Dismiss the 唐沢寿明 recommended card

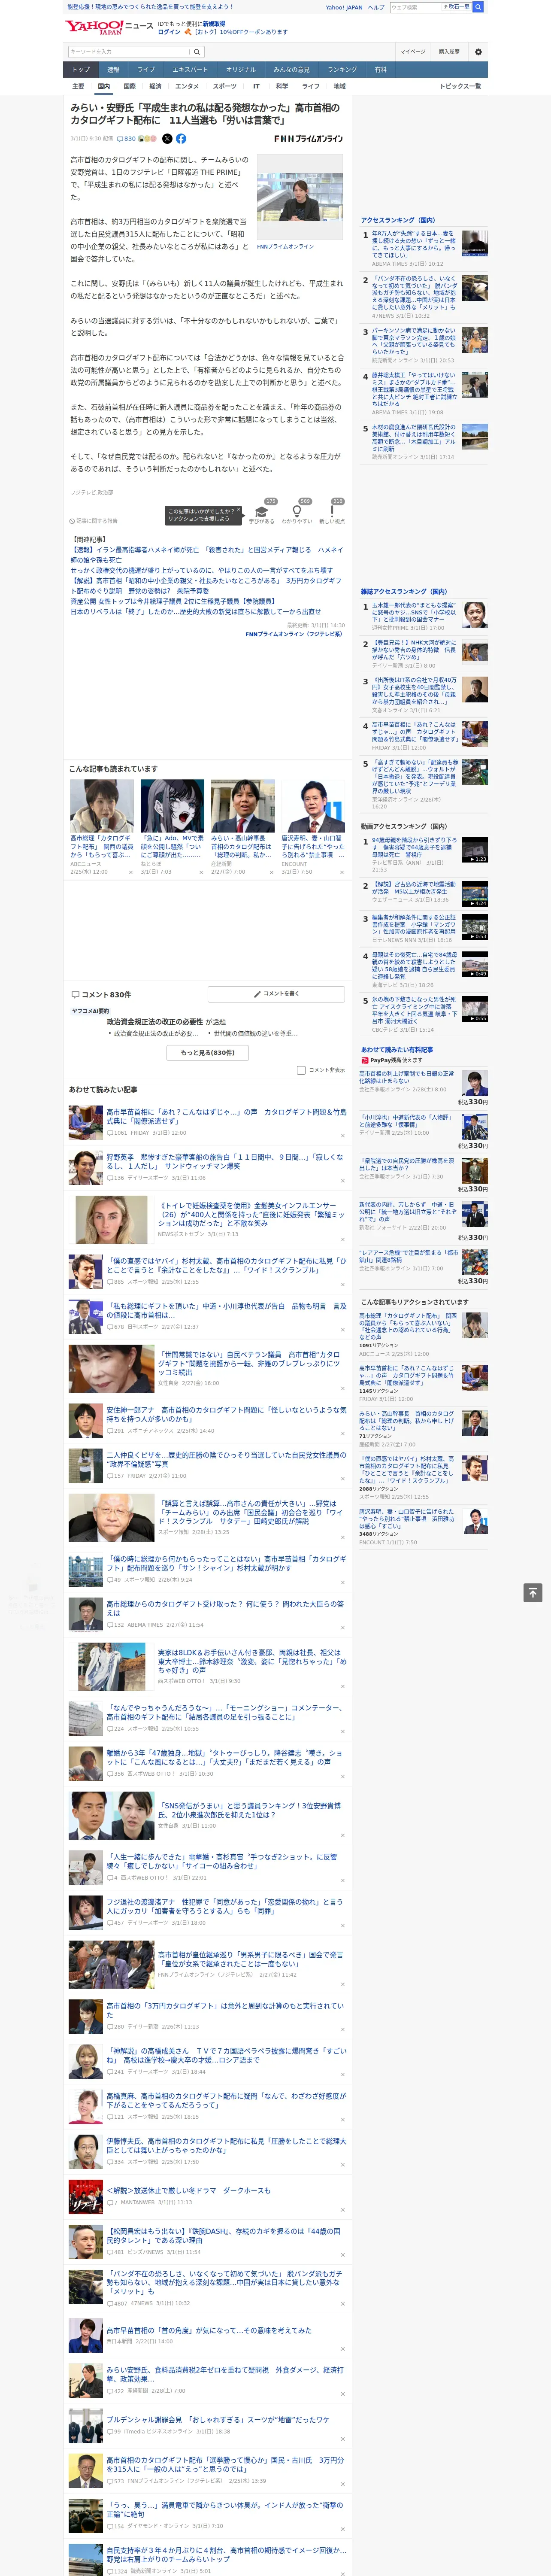[341, 873]
